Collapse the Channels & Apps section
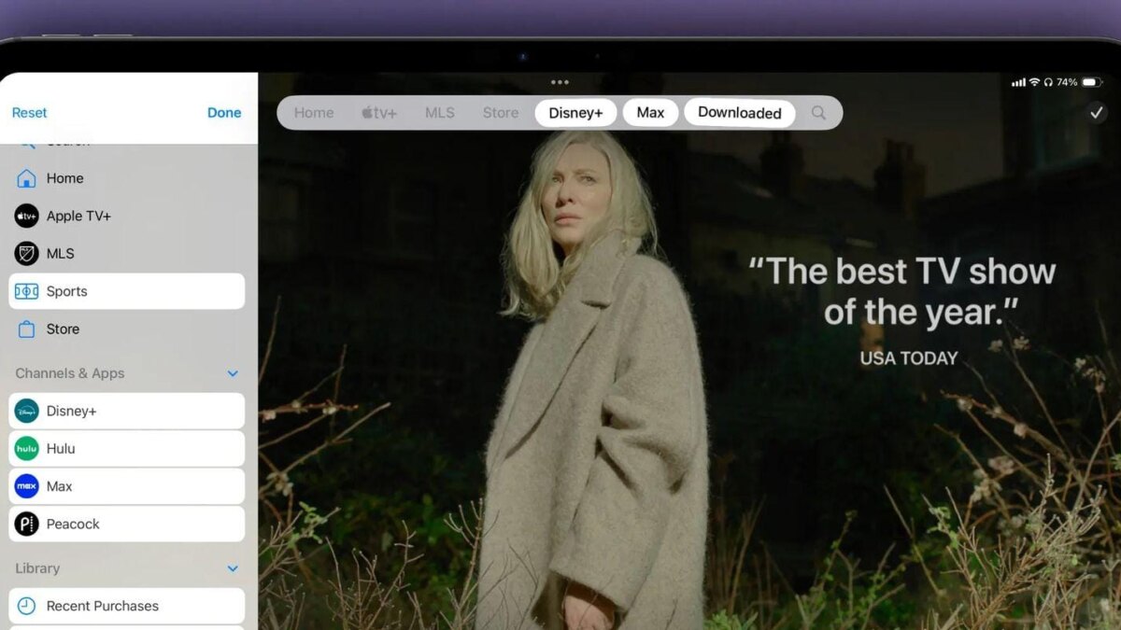 [x=233, y=373]
